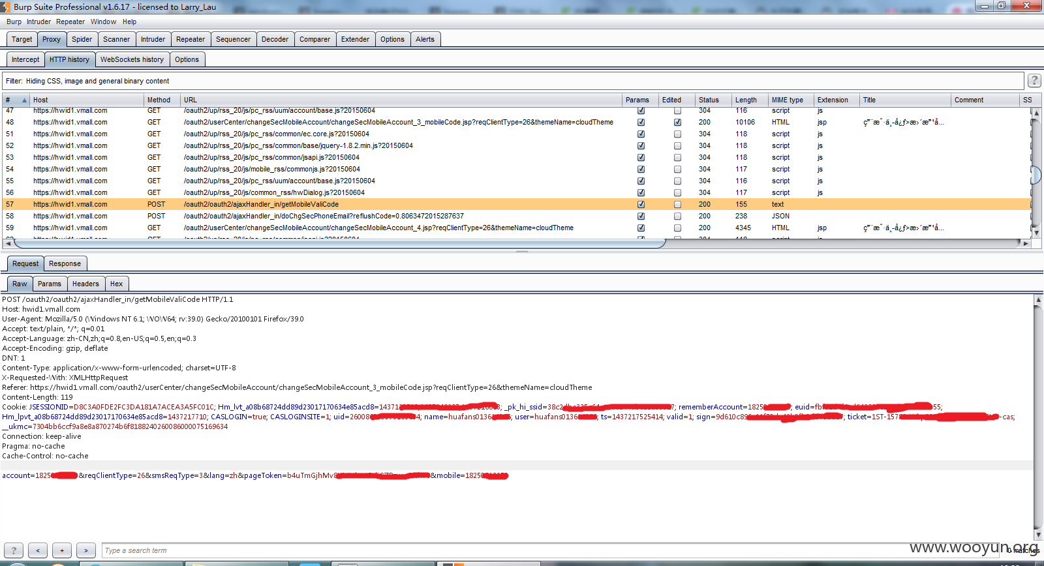Switch request view to Headers tab
The height and width of the screenshot is (566, 1044).
point(85,284)
